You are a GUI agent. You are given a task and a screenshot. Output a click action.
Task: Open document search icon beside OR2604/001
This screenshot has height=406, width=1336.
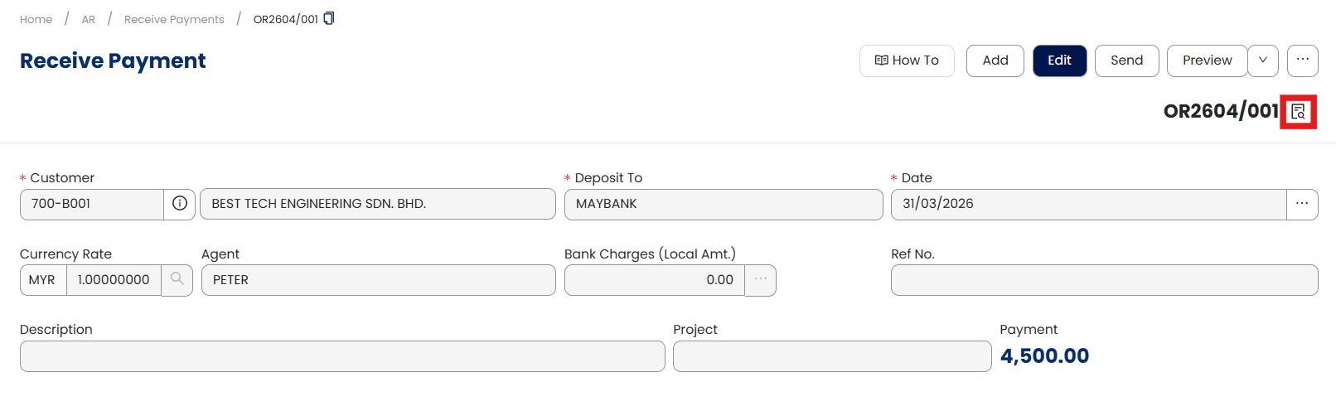1298,112
